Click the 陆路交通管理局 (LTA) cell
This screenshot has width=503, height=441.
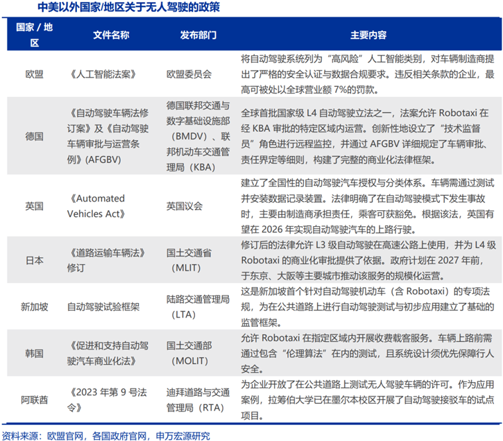point(198,307)
